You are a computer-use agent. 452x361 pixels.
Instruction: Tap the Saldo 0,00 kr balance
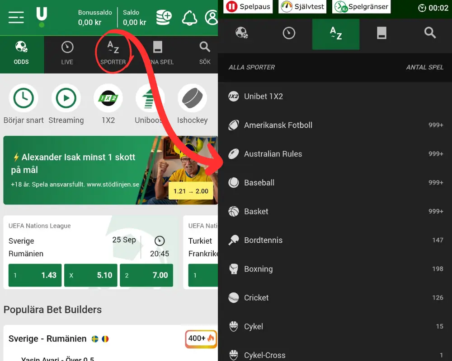coord(134,18)
